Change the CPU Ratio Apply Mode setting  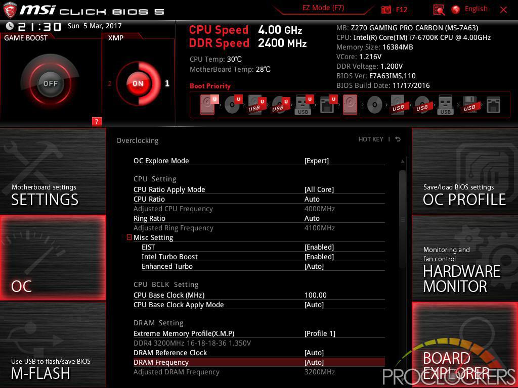[x=259, y=189]
